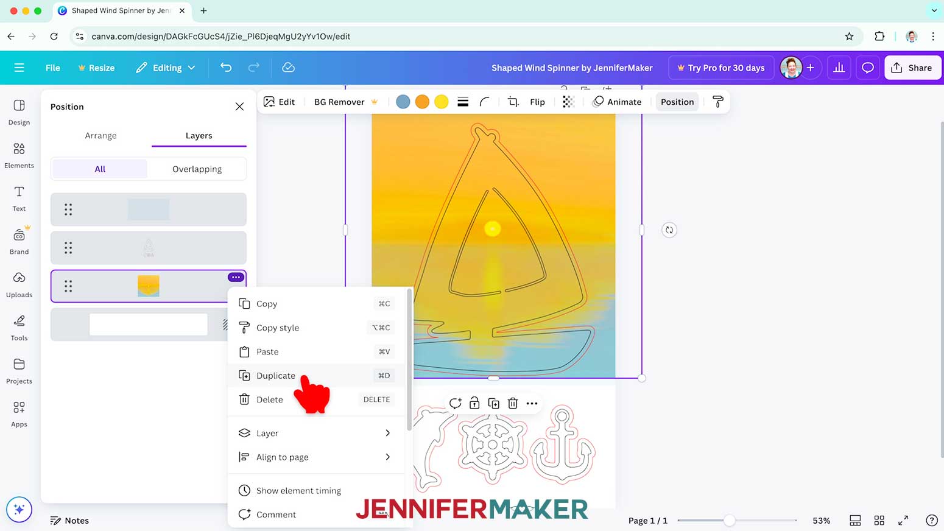Switch to the Arrange tab

pos(100,135)
